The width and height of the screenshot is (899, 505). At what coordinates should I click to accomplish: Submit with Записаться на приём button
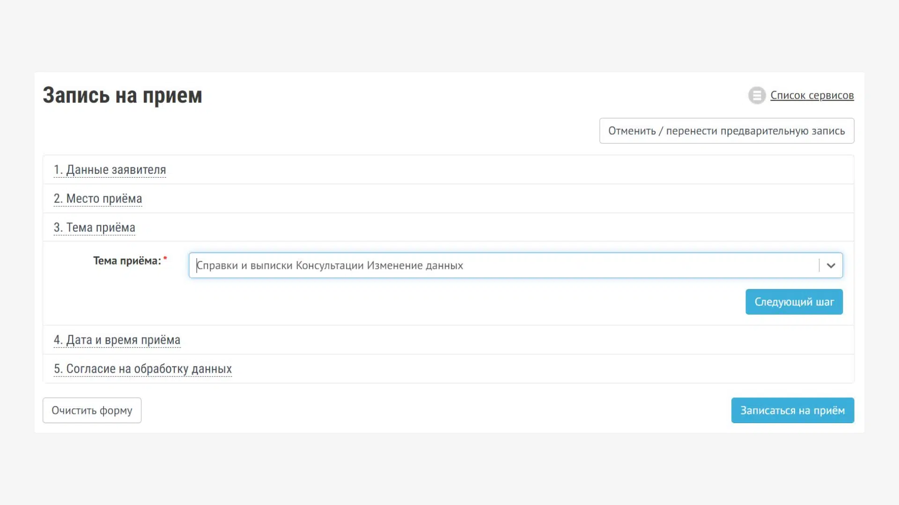793,411
